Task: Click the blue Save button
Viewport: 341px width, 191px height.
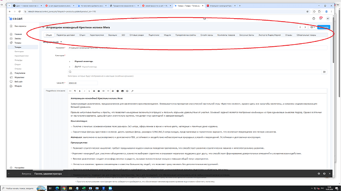Action: 324,27
